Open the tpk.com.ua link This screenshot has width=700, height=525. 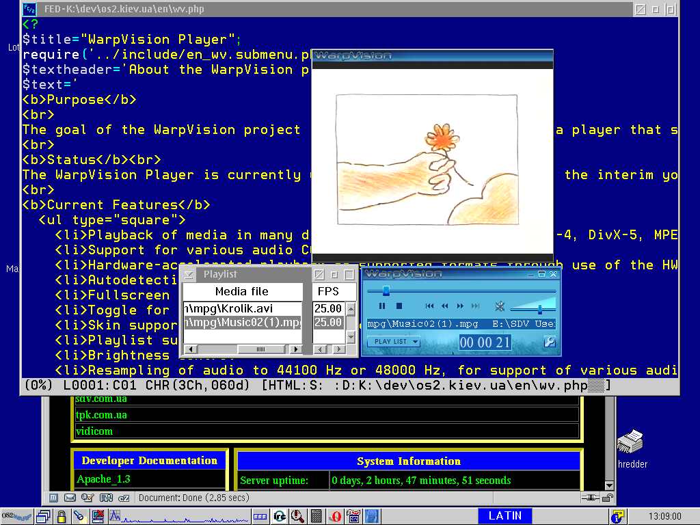point(101,415)
